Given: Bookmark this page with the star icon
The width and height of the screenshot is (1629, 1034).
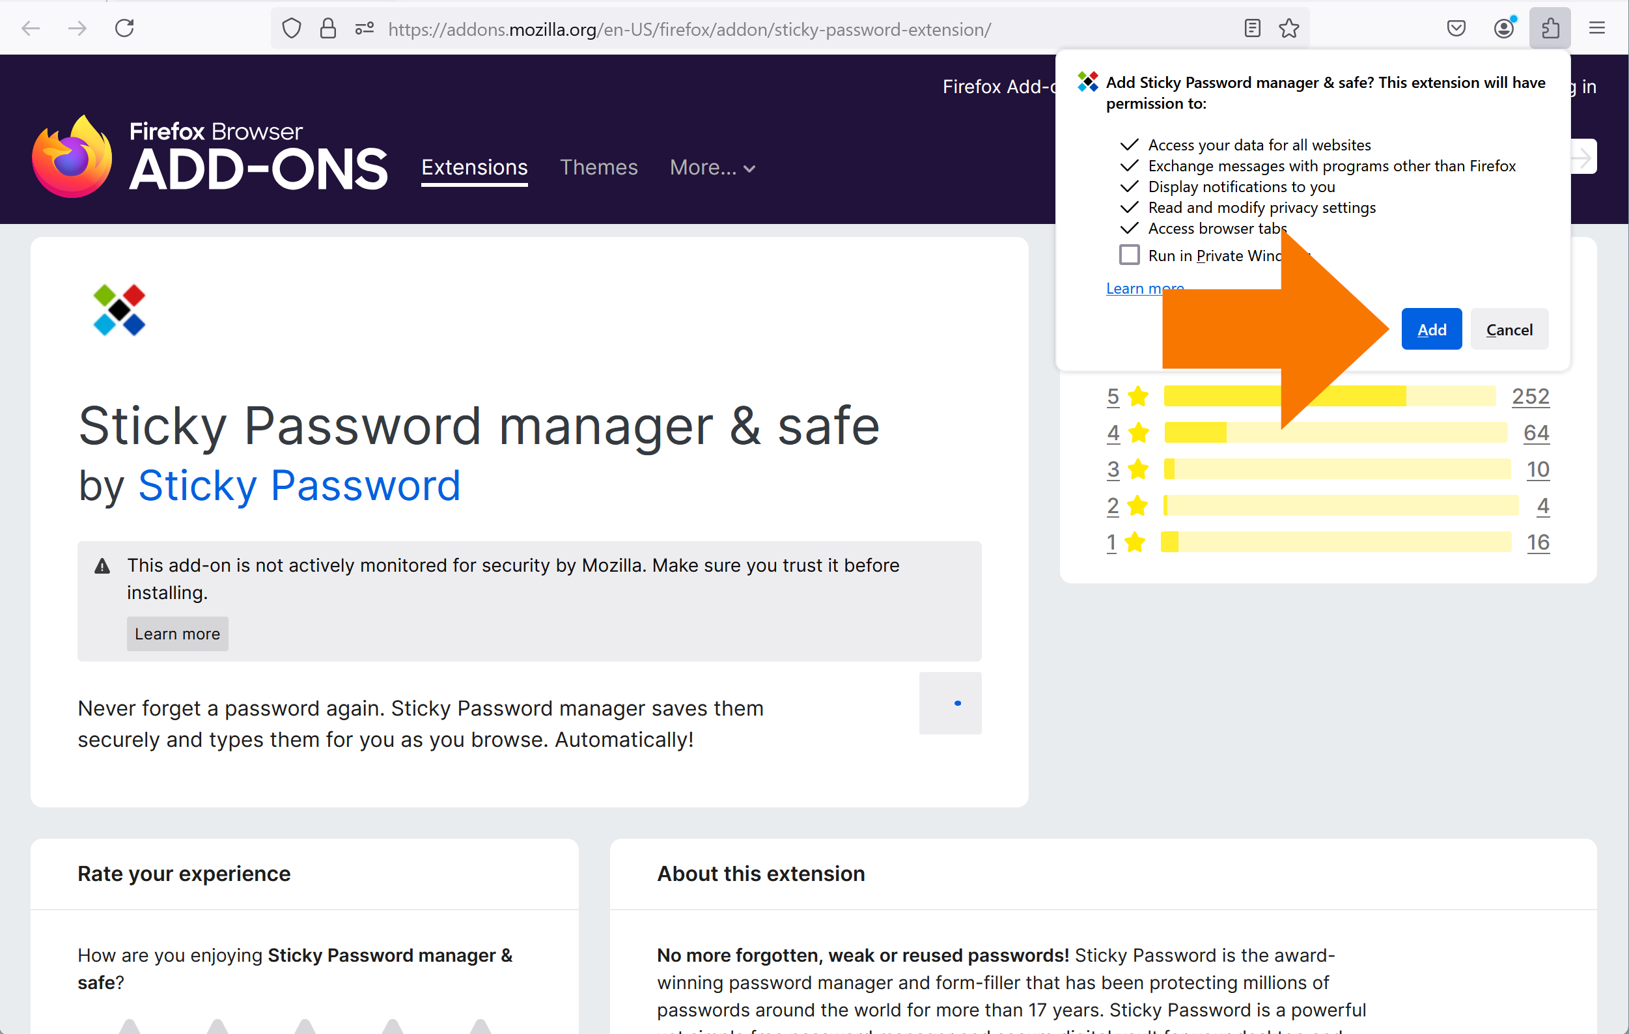Looking at the screenshot, I should point(1289,29).
